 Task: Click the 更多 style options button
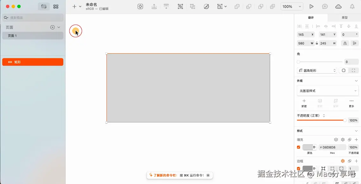coord(351,103)
